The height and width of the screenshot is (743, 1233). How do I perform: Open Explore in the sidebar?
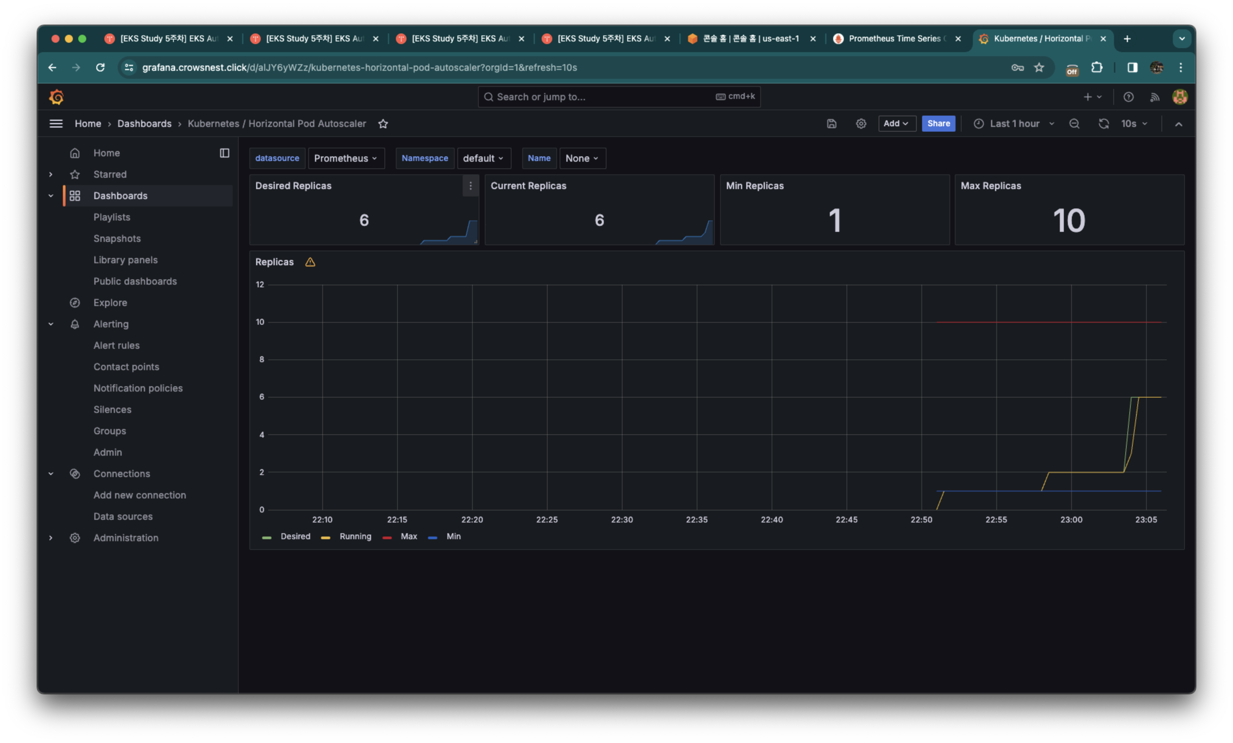[x=110, y=303]
